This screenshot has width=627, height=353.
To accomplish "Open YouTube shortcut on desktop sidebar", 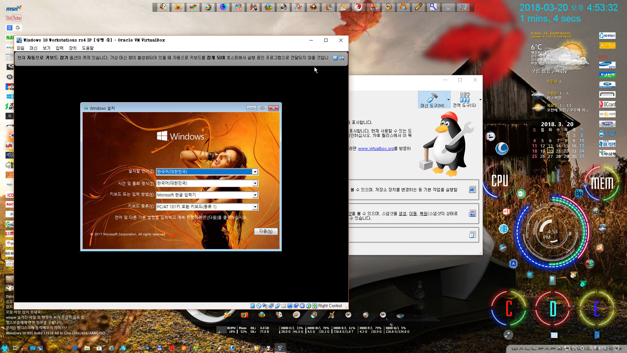I will [x=14, y=18].
